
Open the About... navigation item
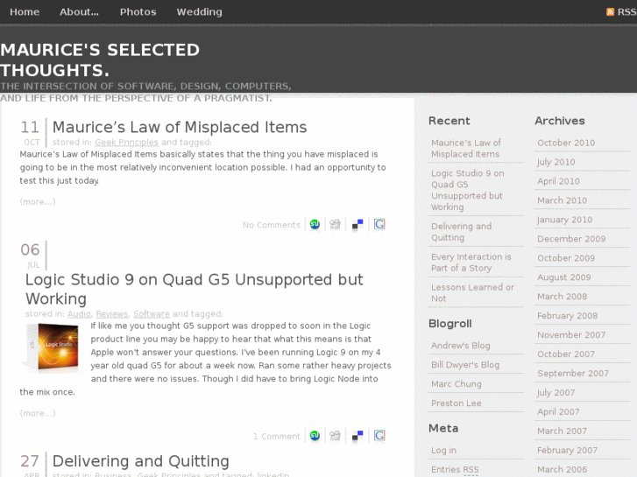(79, 12)
